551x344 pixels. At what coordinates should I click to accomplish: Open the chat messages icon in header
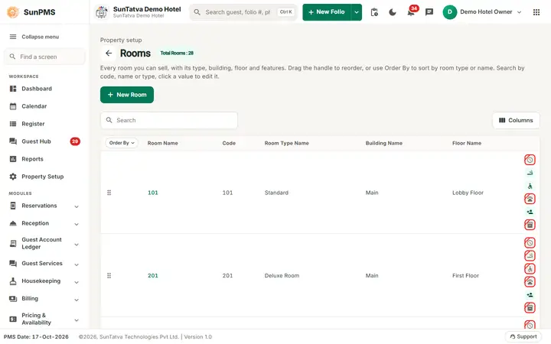point(429,12)
